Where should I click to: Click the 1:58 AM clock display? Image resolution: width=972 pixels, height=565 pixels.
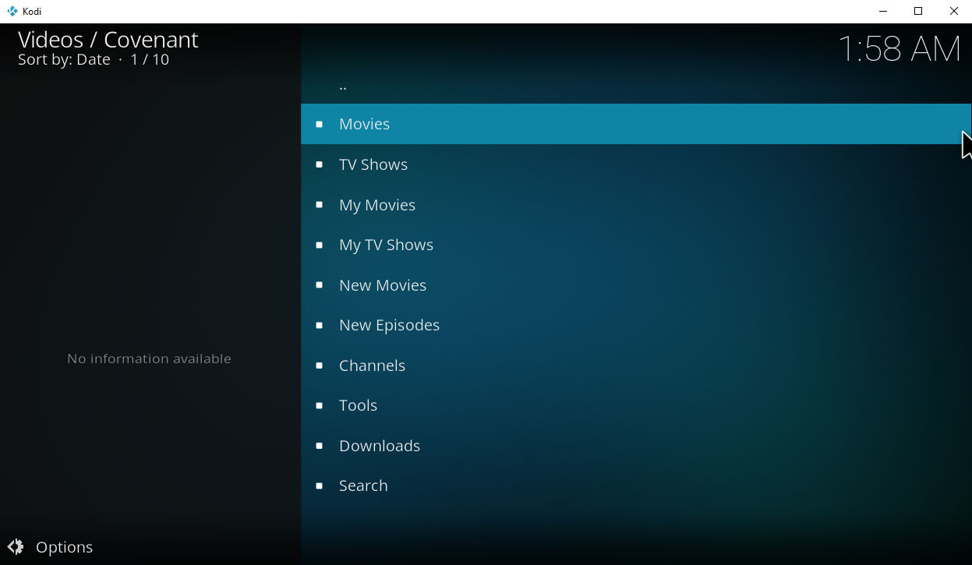[x=900, y=49]
